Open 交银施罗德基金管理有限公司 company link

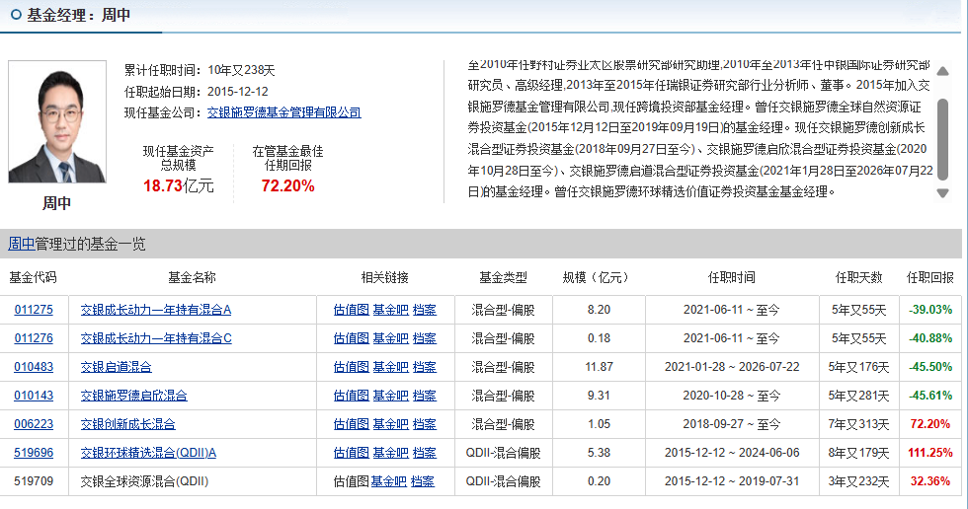coord(284,112)
